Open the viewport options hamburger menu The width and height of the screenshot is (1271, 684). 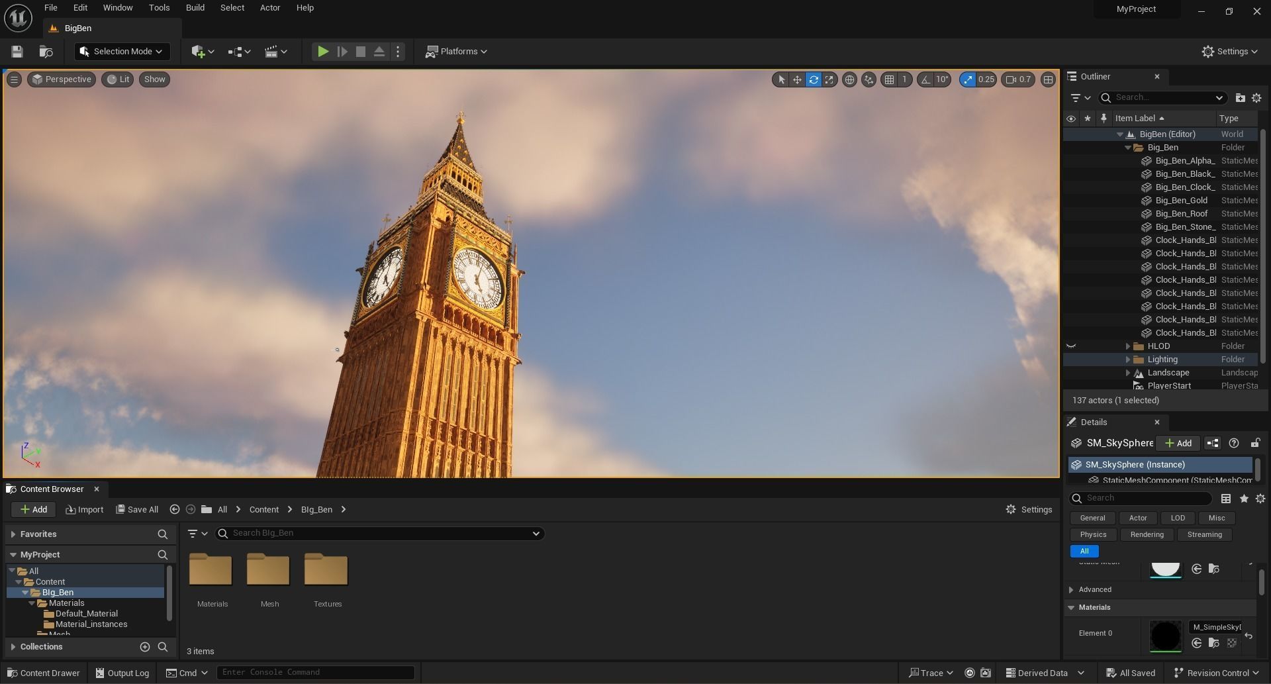click(x=14, y=79)
